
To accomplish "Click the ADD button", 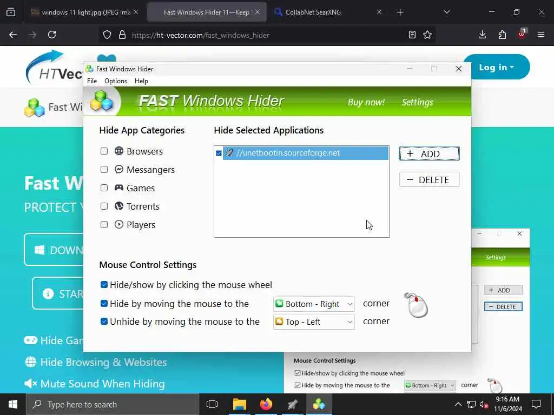I will pos(429,153).
